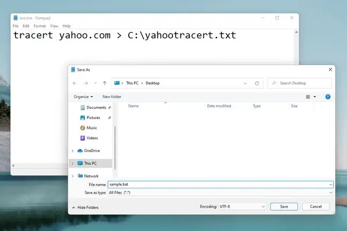Image resolution: width=347 pixels, height=231 pixels.
Task: Expand the This PC tree node
Action: (73, 163)
